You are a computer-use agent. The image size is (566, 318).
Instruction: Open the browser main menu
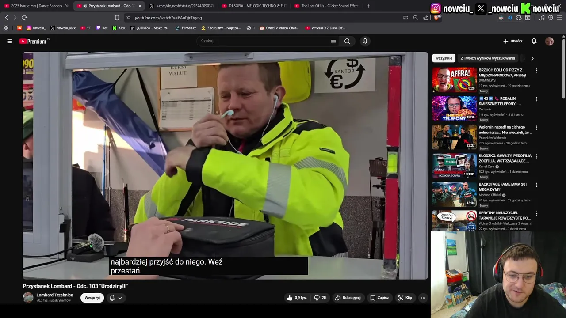coord(559,18)
